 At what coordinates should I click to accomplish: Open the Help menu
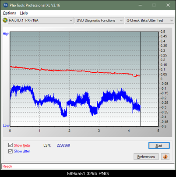pyautogui.click(x=24, y=13)
